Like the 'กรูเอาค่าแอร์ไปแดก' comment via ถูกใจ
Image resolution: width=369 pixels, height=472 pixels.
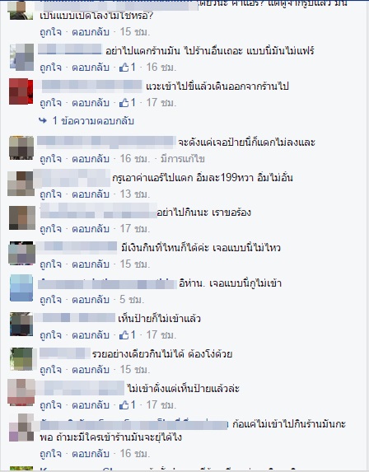[50, 194]
